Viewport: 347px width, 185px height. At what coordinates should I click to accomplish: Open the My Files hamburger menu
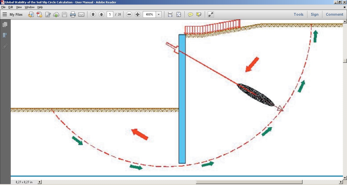[5, 14]
